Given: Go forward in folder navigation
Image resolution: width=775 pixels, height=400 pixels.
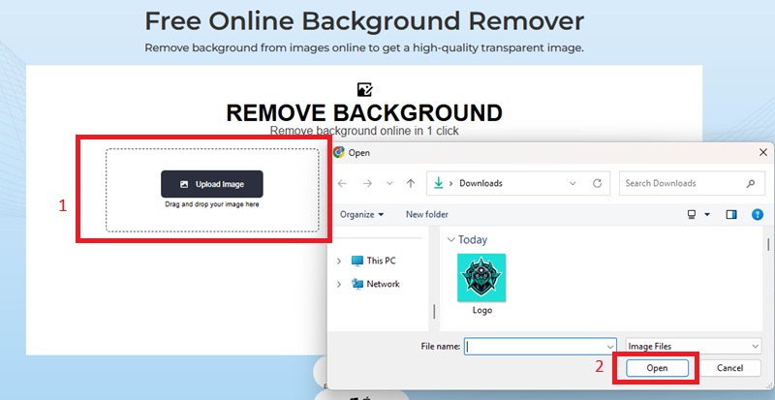Looking at the screenshot, I should point(367,183).
